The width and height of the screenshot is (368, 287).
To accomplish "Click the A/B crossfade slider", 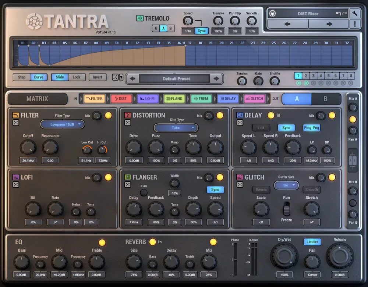I will click(353, 160).
